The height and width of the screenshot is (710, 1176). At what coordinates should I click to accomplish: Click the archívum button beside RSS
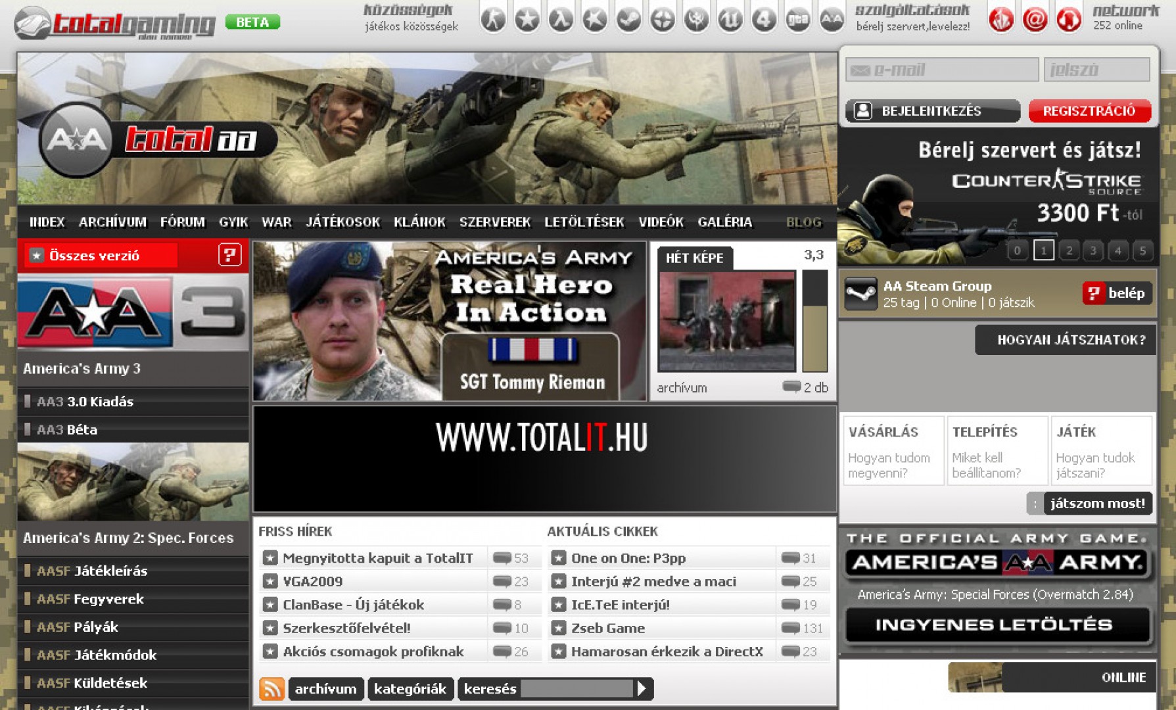[x=325, y=688]
